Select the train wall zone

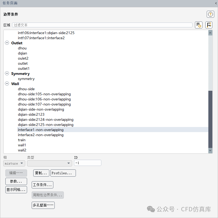coord(22,140)
